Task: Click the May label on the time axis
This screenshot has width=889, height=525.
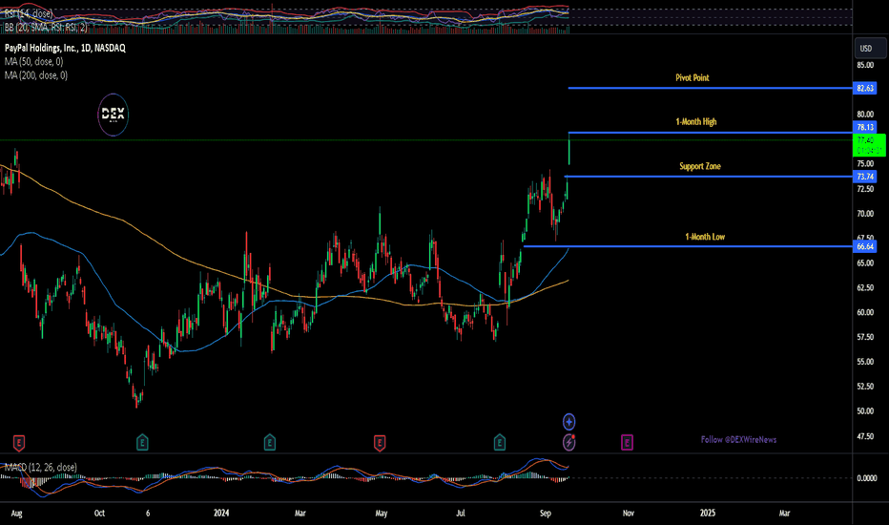Action: 382,514
